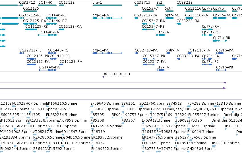Select the EP03061.3prime EST label

pyautogui.click(x=136, y=109)
